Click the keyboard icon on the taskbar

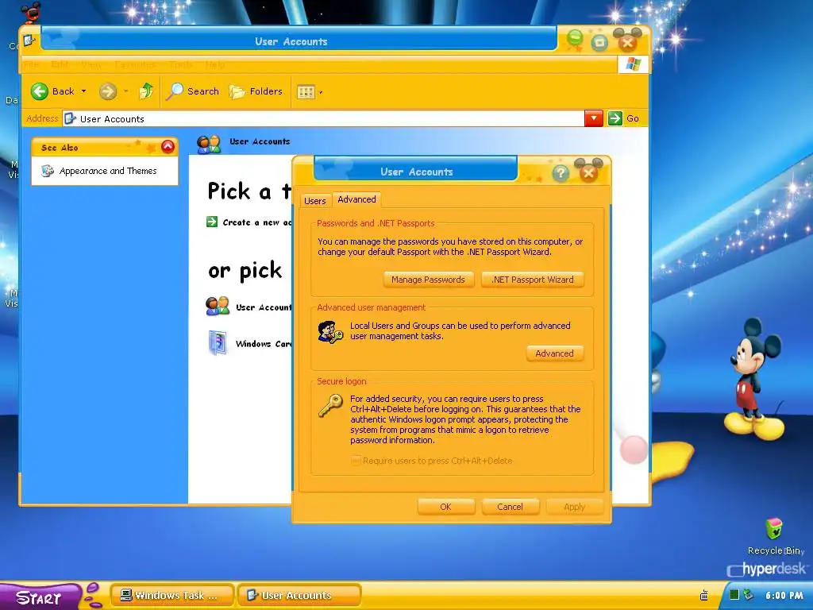pyautogui.click(x=704, y=594)
